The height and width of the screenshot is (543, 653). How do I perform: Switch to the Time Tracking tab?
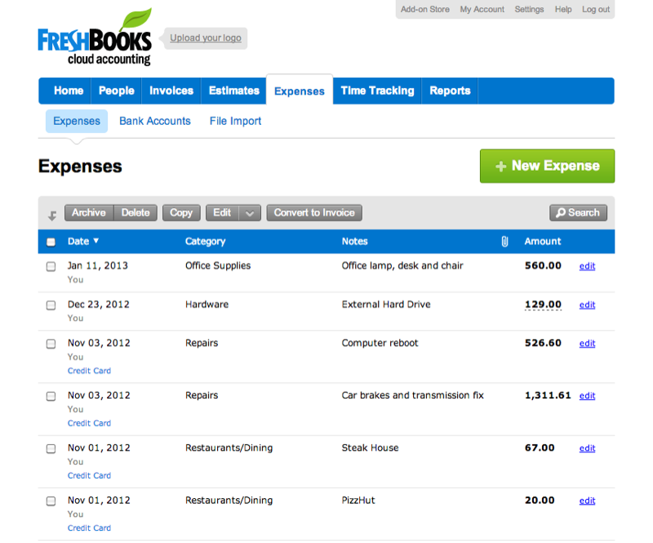click(x=377, y=91)
